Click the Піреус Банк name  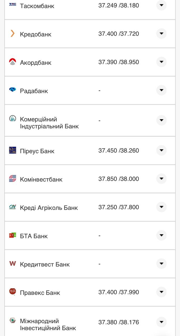(37, 151)
